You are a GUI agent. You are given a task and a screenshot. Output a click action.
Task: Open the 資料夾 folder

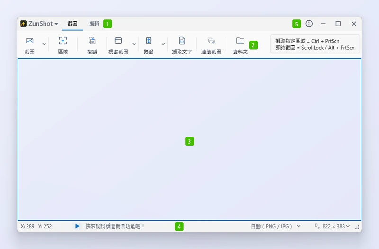240,45
